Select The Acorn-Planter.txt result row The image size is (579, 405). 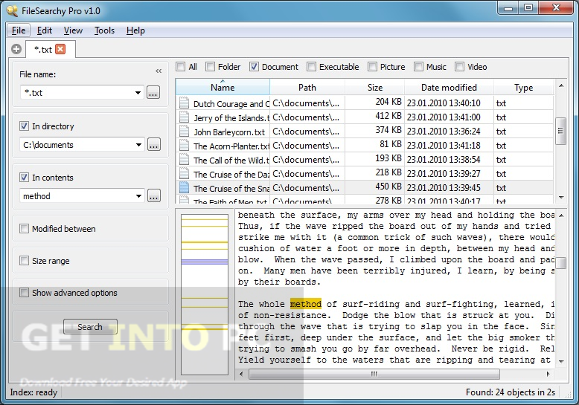coord(365,146)
